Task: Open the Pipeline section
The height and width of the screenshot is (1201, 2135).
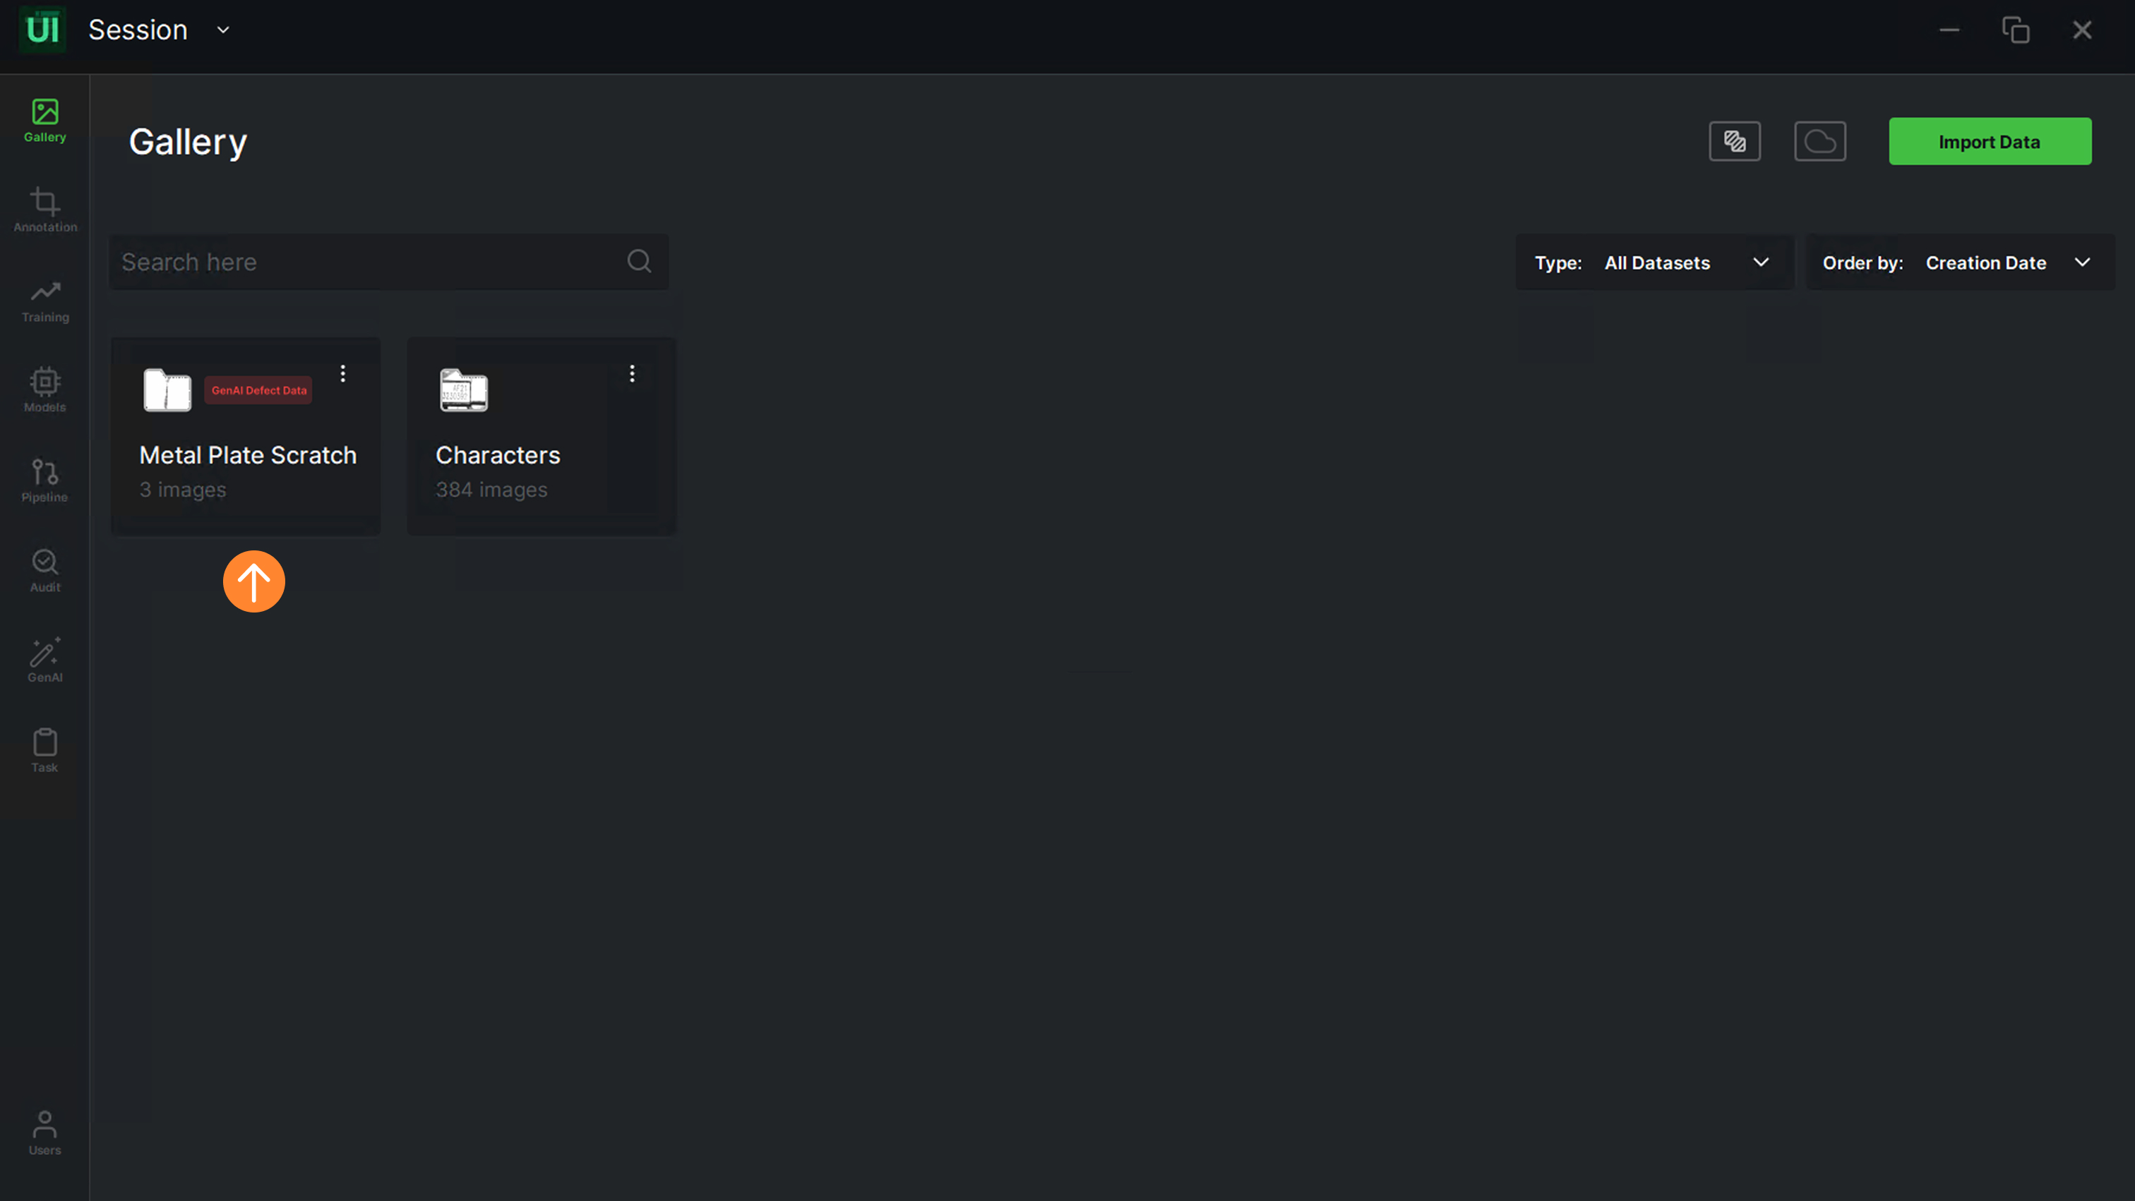Action: [44, 481]
